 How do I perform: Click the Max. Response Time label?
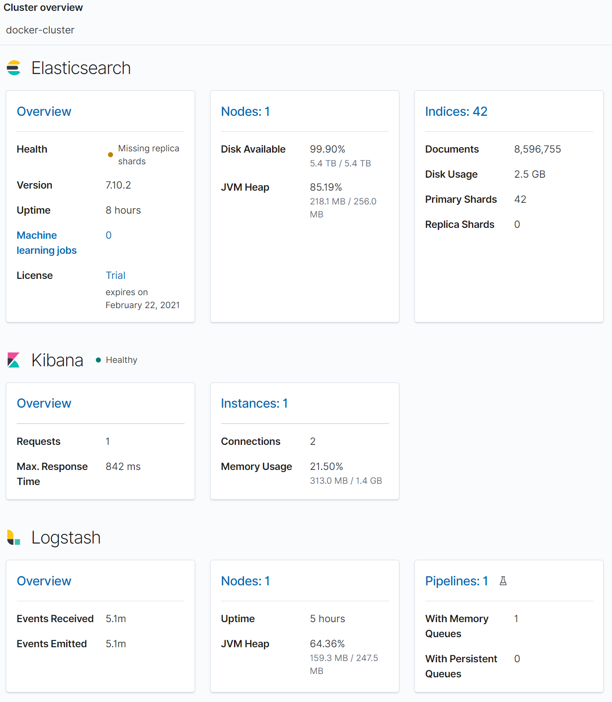click(52, 474)
